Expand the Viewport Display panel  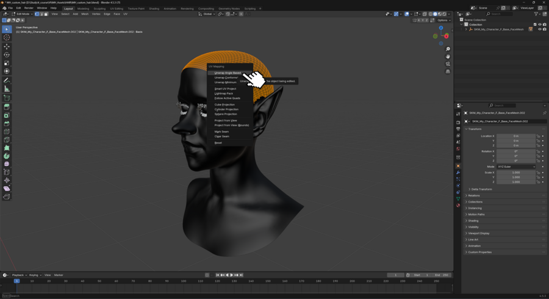[479, 233]
